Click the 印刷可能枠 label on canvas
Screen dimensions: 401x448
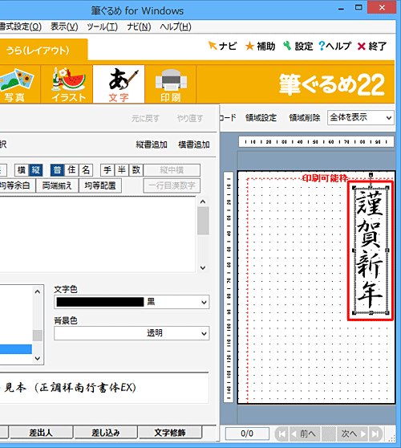tap(325, 178)
